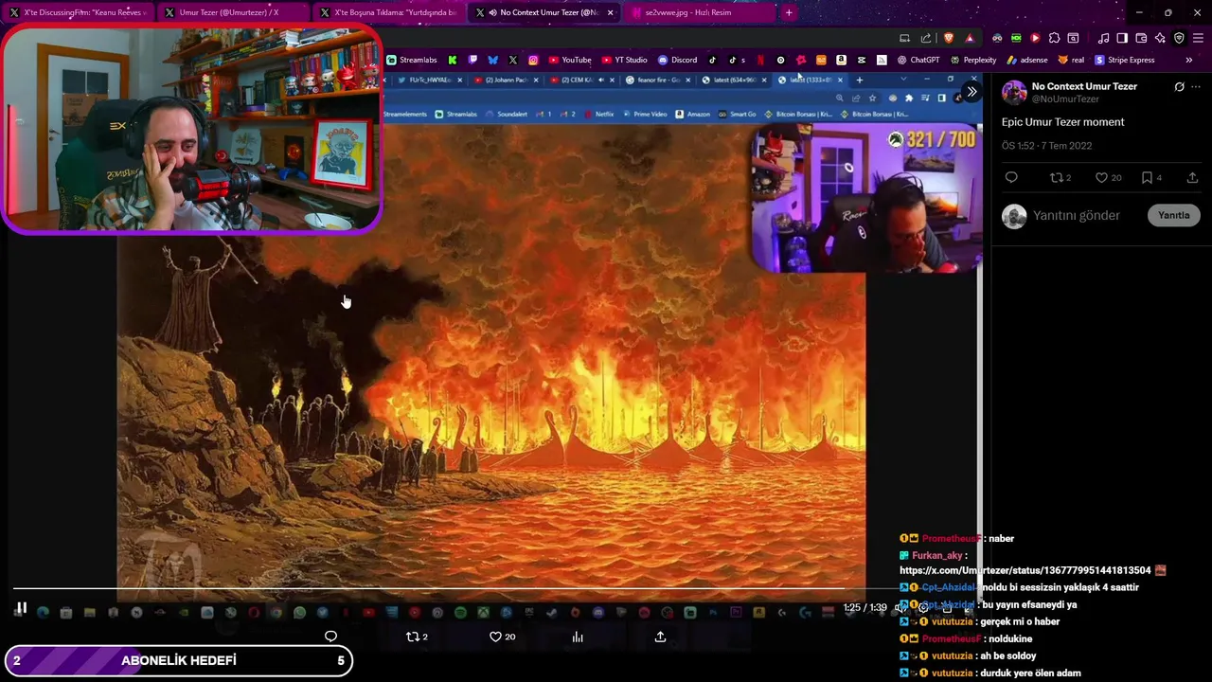Open the adsense bookmark
Image resolution: width=1212 pixels, height=682 pixels.
point(1027,60)
